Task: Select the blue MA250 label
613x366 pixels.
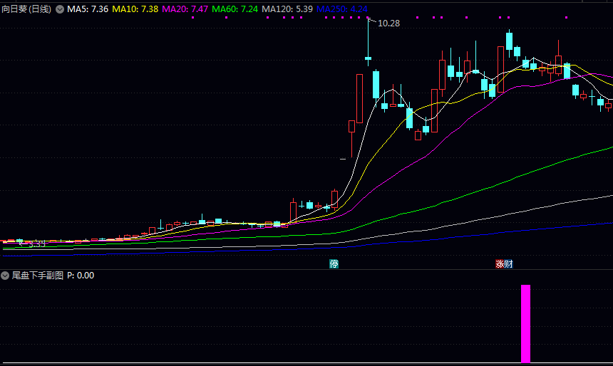Action: (342, 9)
